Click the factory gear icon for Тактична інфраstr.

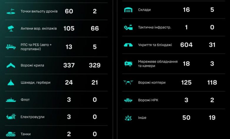click(x=128, y=28)
